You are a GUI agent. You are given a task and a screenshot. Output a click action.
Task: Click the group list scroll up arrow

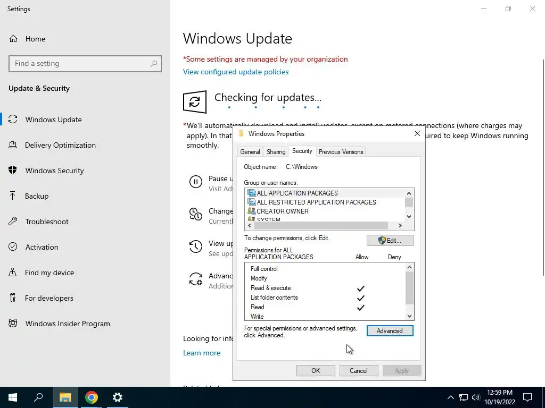409,193
